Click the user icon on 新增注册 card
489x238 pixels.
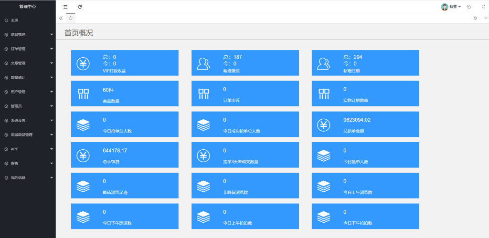(324, 63)
